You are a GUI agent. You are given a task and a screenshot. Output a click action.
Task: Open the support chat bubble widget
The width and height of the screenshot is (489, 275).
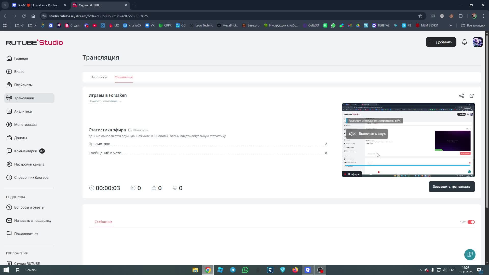470,254
